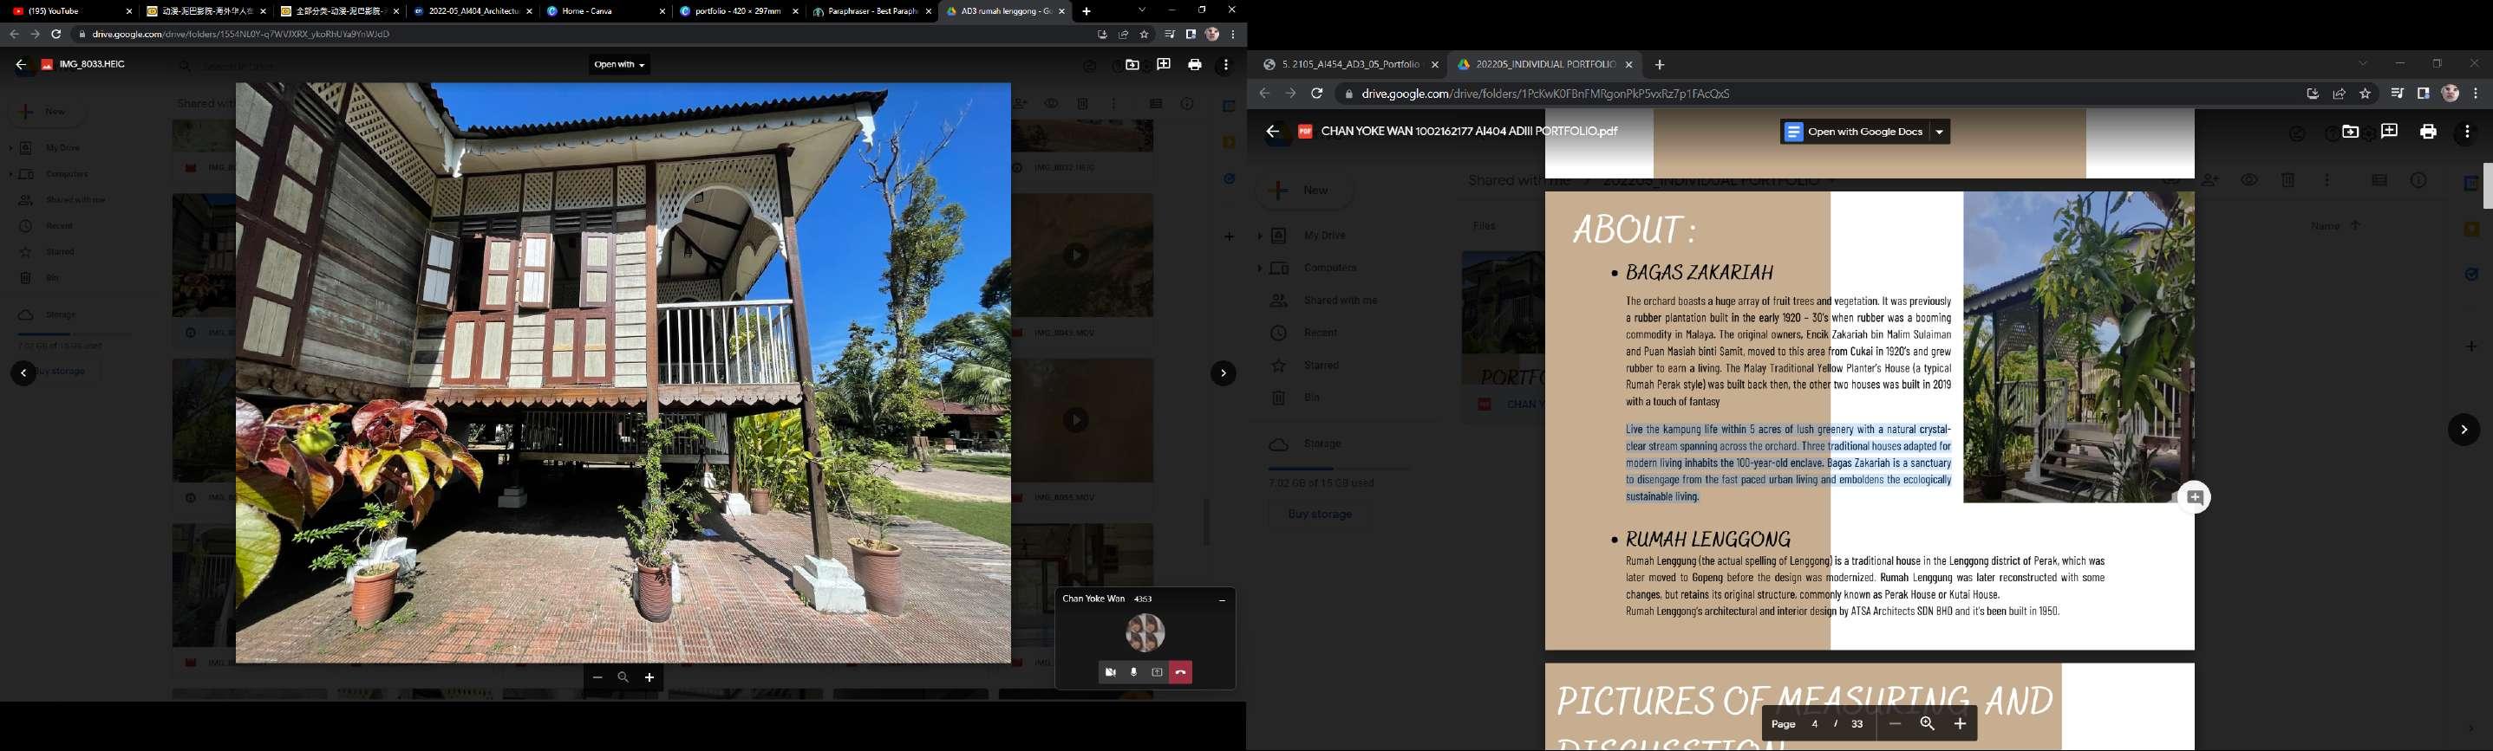Viewport: 2493px width, 751px height.
Task: Click the left browser address bar
Action: pos(581,34)
